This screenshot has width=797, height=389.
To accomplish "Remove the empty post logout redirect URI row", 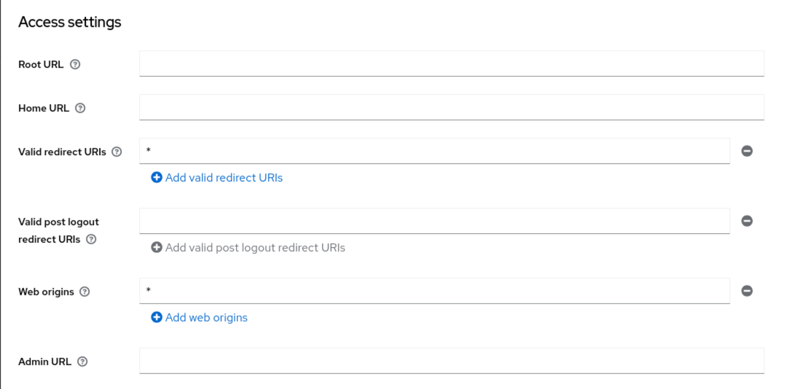I will tap(747, 221).
